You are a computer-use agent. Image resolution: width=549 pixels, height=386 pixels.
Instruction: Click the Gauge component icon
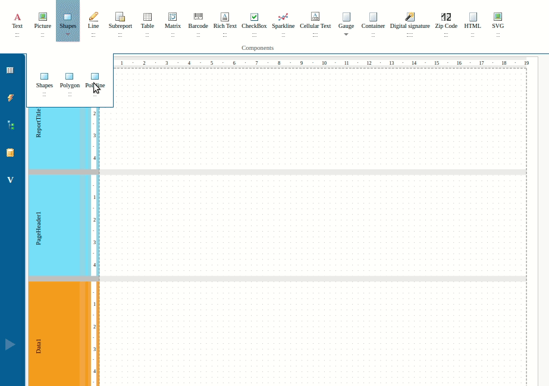click(x=346, y=17)
